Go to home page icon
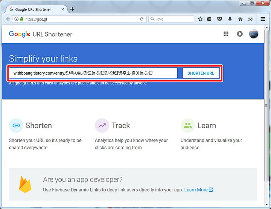Viewport: 271px width, 209px height. pos(241,19)
